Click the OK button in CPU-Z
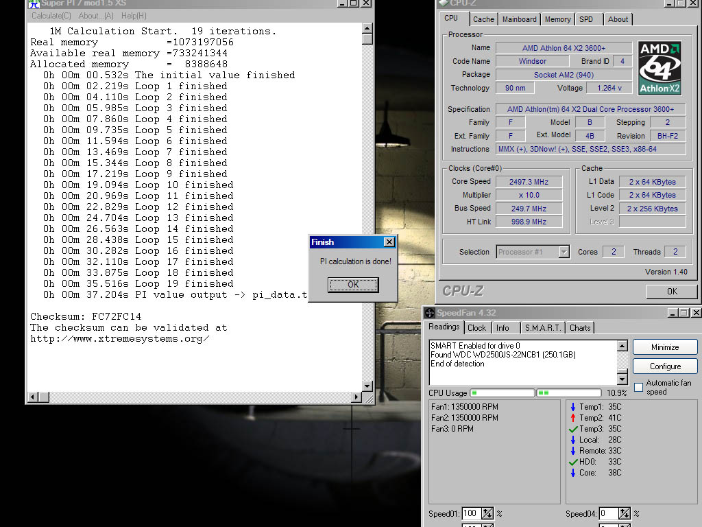 pyautogui.click(x=672, y=291)
